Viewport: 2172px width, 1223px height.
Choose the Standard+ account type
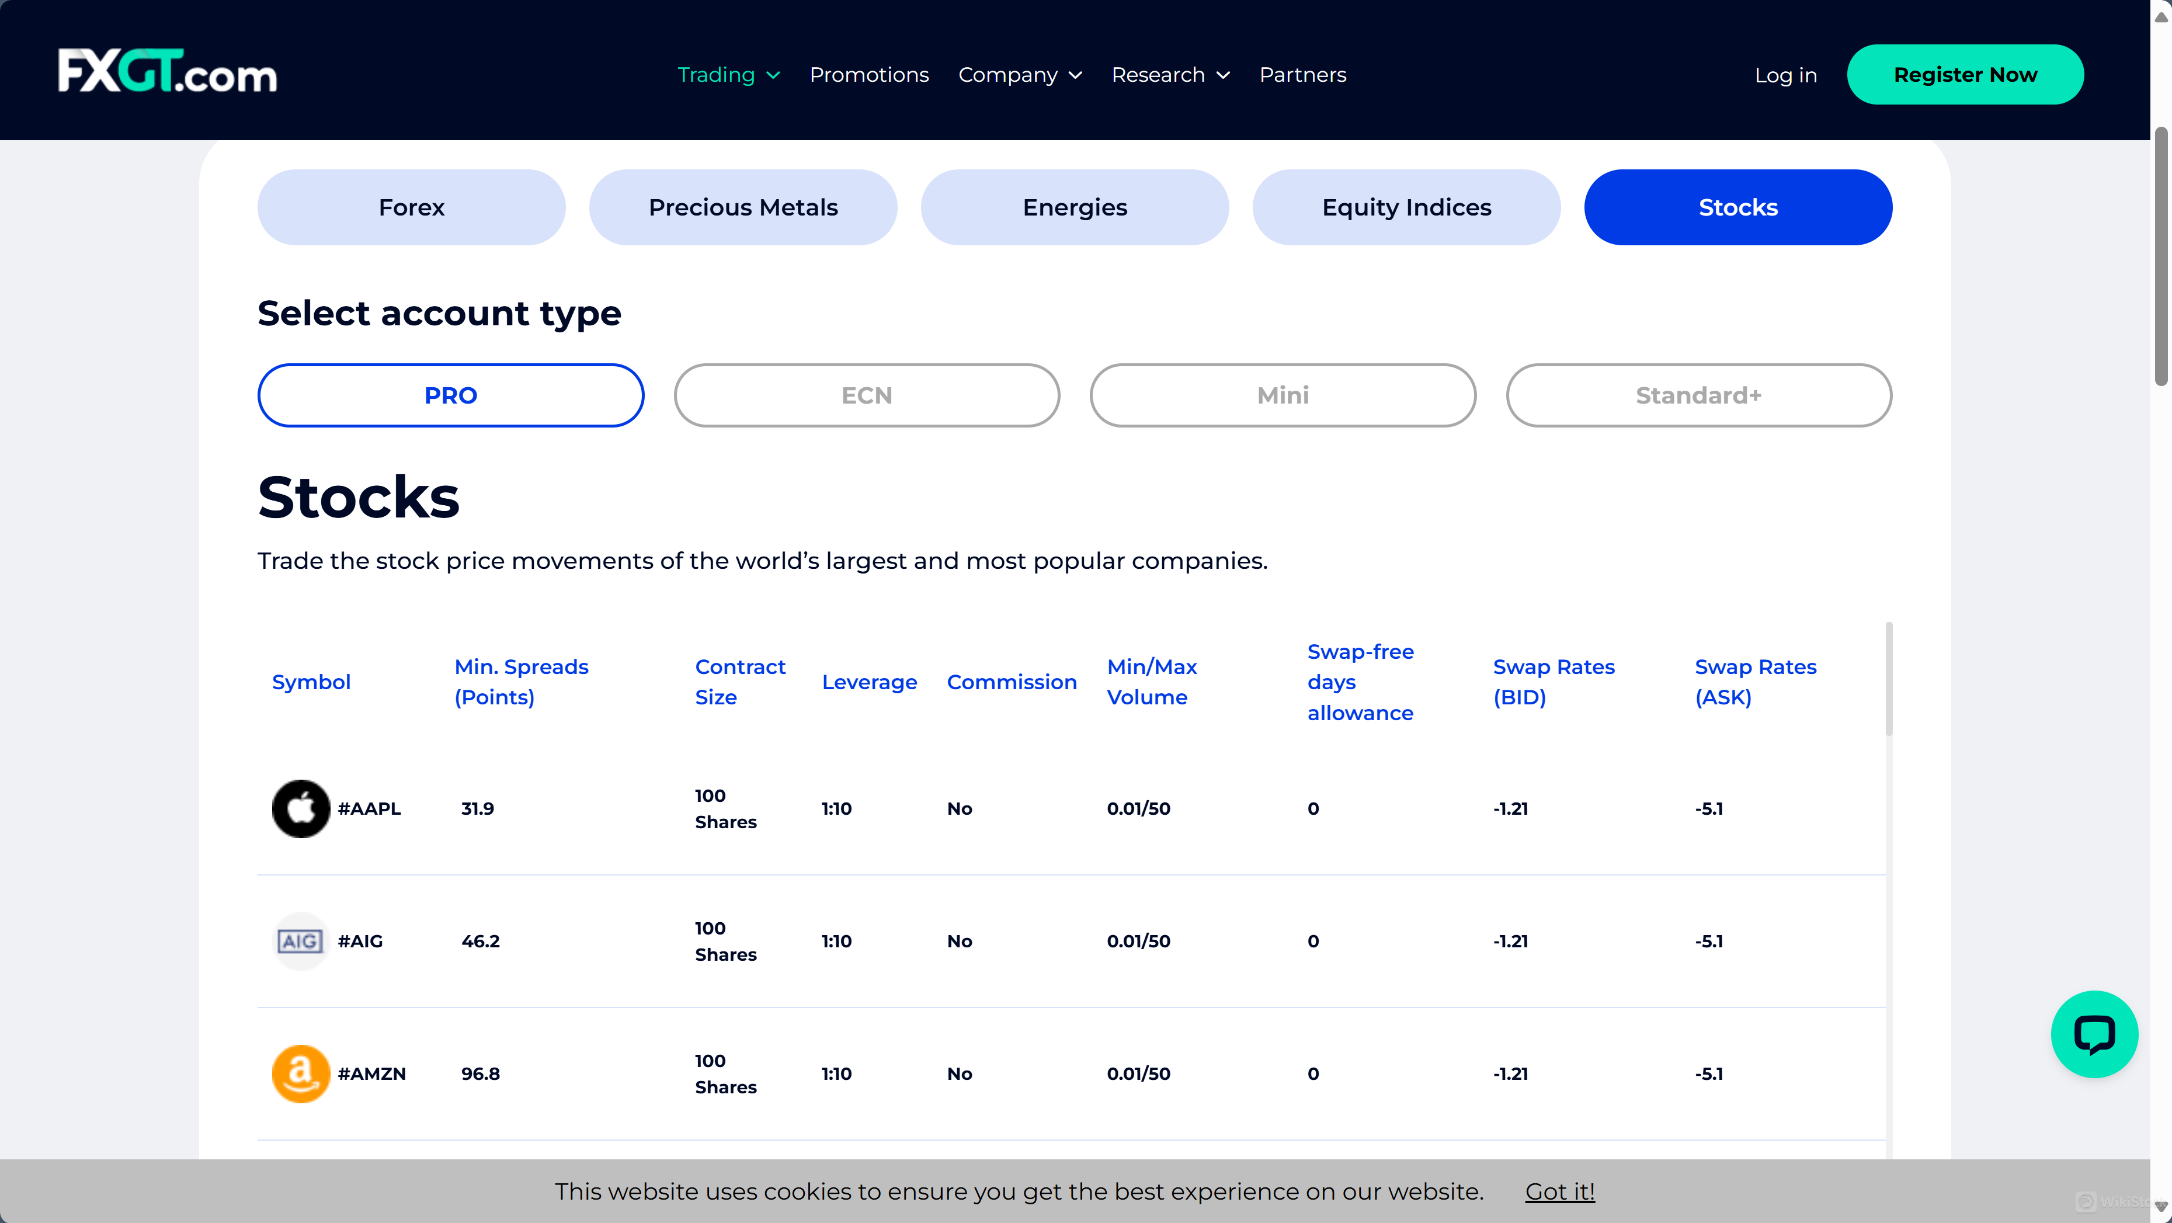point(1698,395)
